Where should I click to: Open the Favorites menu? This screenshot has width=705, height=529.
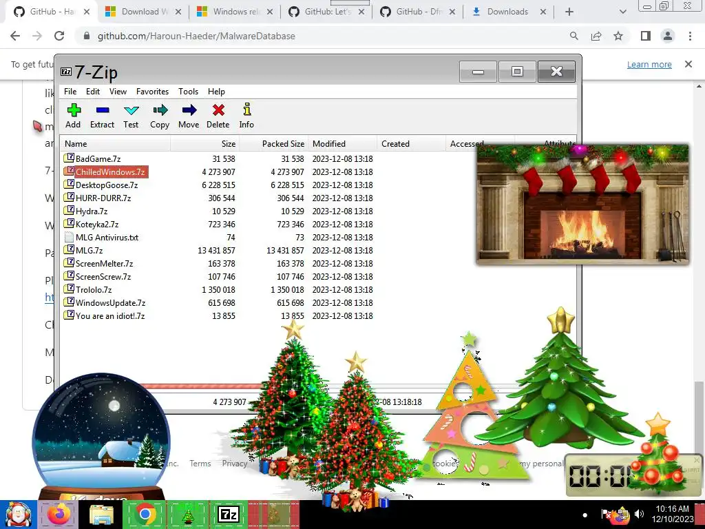152,92
